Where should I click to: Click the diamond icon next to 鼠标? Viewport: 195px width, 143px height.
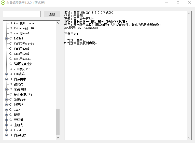(x=11, y=115)
